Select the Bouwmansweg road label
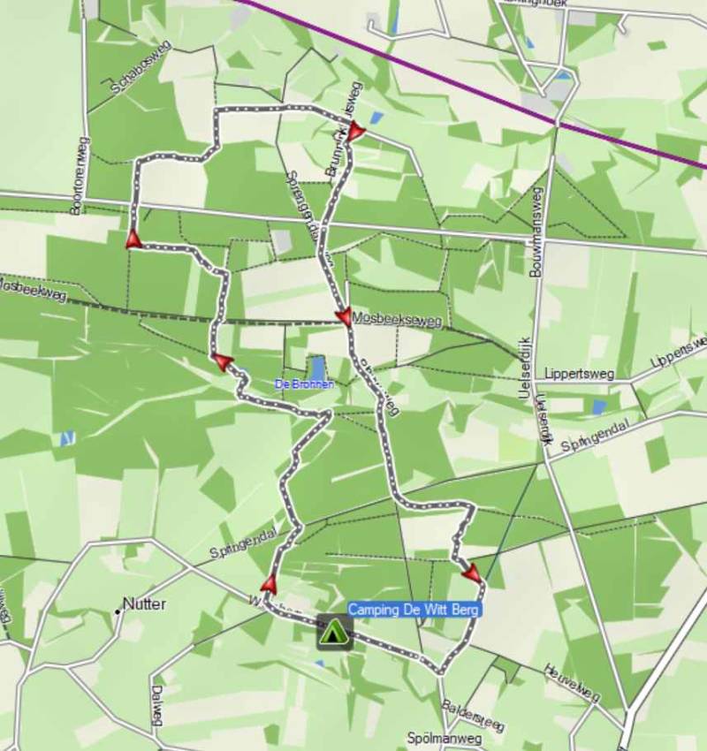This screenshot has width=707, height=751. [x=536, y=231]
